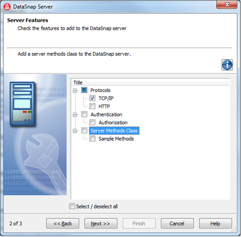This screenshot has width=241, height=237.
Task: Toggle Select / deselect all checkbox
Action: [x=72, y=206]
